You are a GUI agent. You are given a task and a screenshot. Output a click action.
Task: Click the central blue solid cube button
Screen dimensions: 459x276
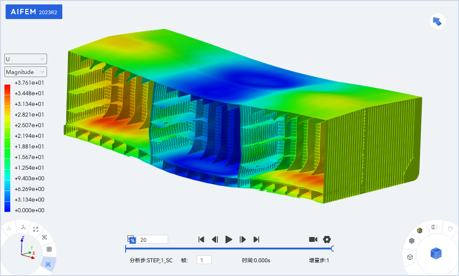point(436,253)
